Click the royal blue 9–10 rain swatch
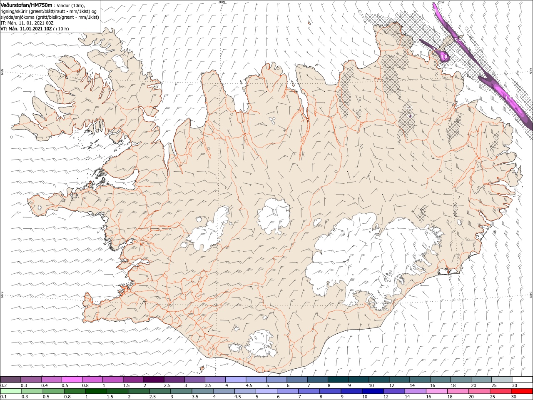This screenshot has height=400, width=533. [x=351, y=391]
